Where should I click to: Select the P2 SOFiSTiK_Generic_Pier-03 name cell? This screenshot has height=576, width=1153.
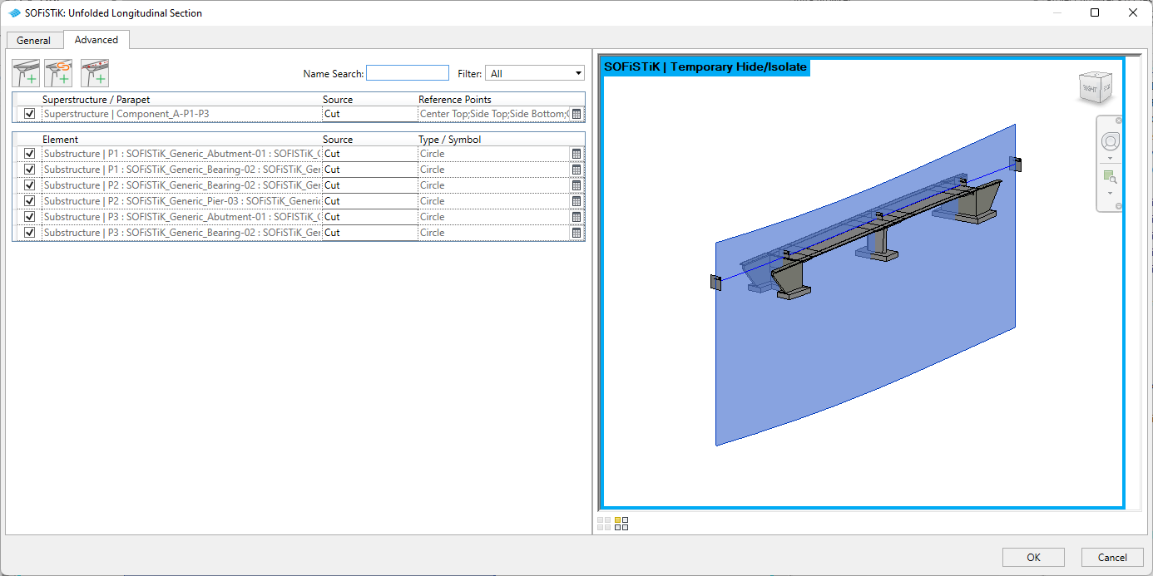point(181,201)
